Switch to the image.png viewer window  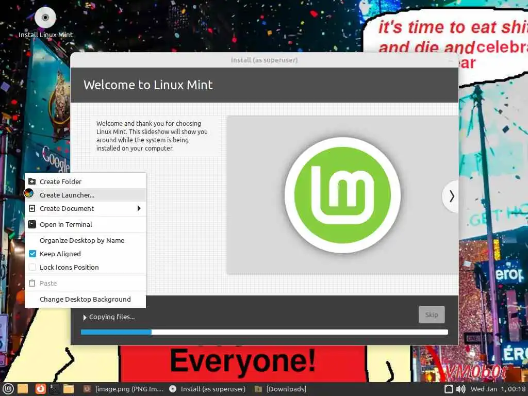click(x=124, y=389)
